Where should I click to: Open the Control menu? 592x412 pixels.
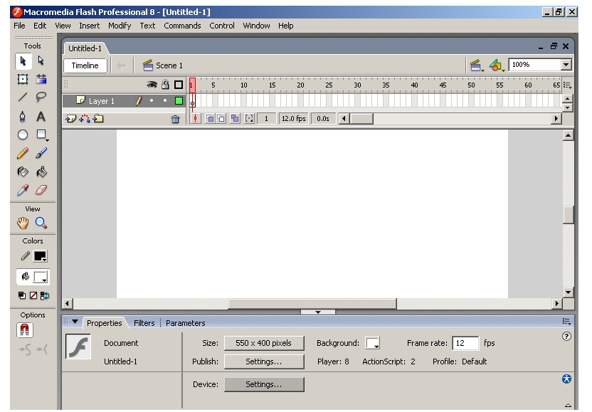[x=221, y=26]
